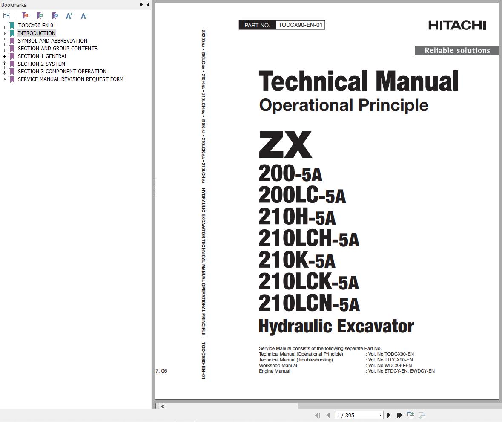
Task: Click the Operational Principle subtitle
Action: pyautogui.click(x=344, y=105)
